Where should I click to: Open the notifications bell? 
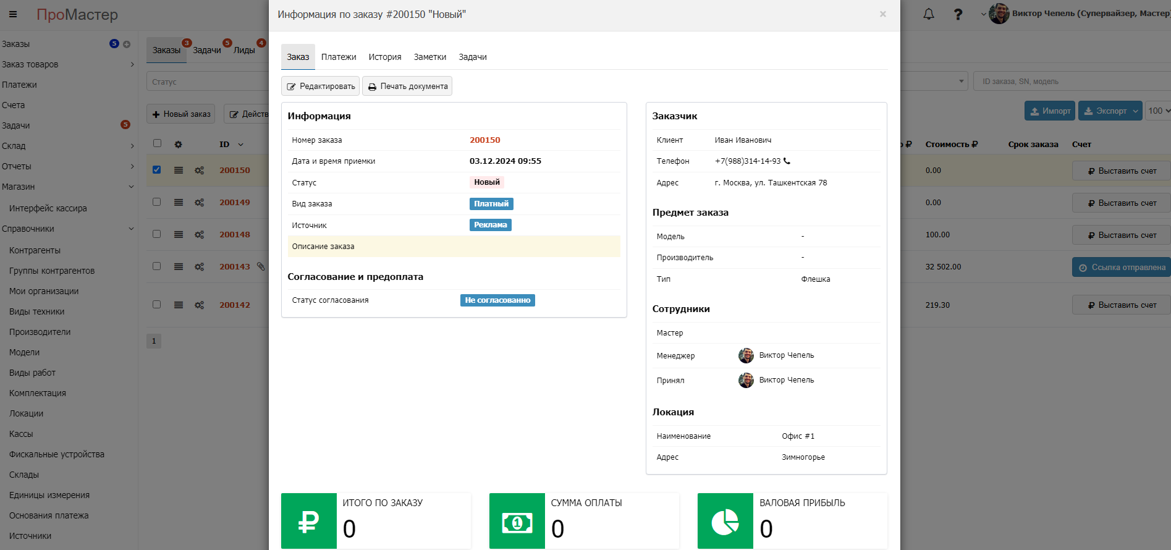[928, 14]
